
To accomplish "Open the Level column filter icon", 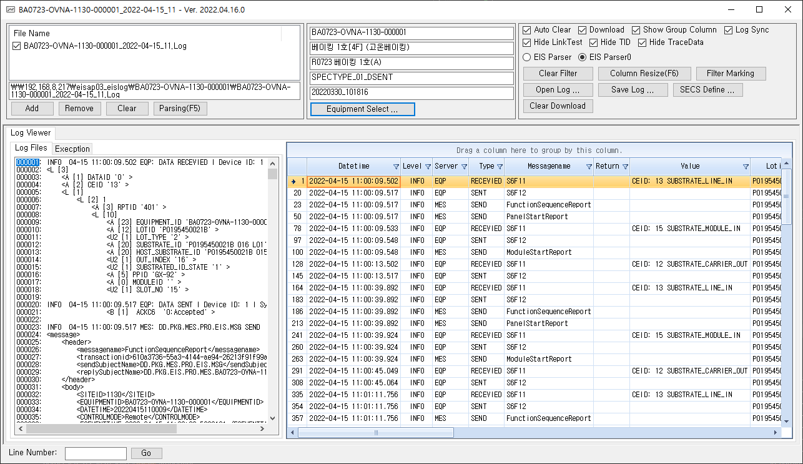I will [428, 167].
